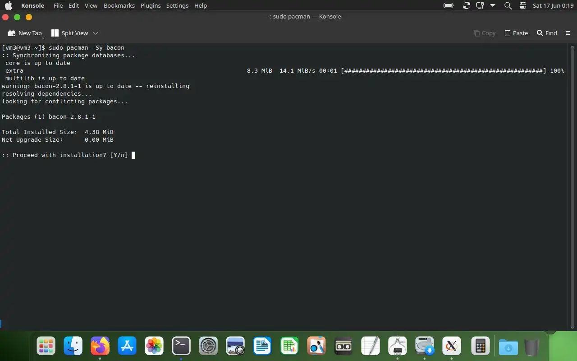Click the yellow minimize window button
This screenshot has height=361, width=577.
pos(29,17)
